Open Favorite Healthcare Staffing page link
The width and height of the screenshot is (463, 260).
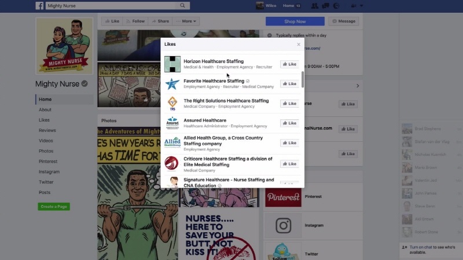(214, 81)
